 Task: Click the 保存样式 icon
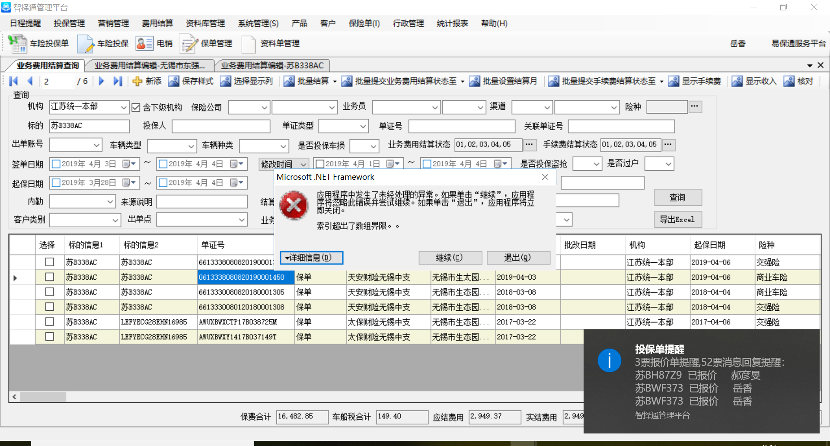[174, 81]
